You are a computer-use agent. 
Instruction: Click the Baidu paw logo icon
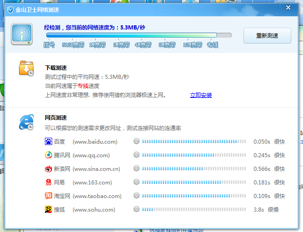click(x=49, y=141)
